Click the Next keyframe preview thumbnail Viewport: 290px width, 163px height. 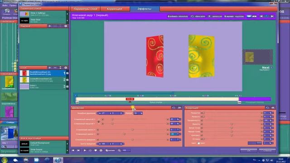258,57
